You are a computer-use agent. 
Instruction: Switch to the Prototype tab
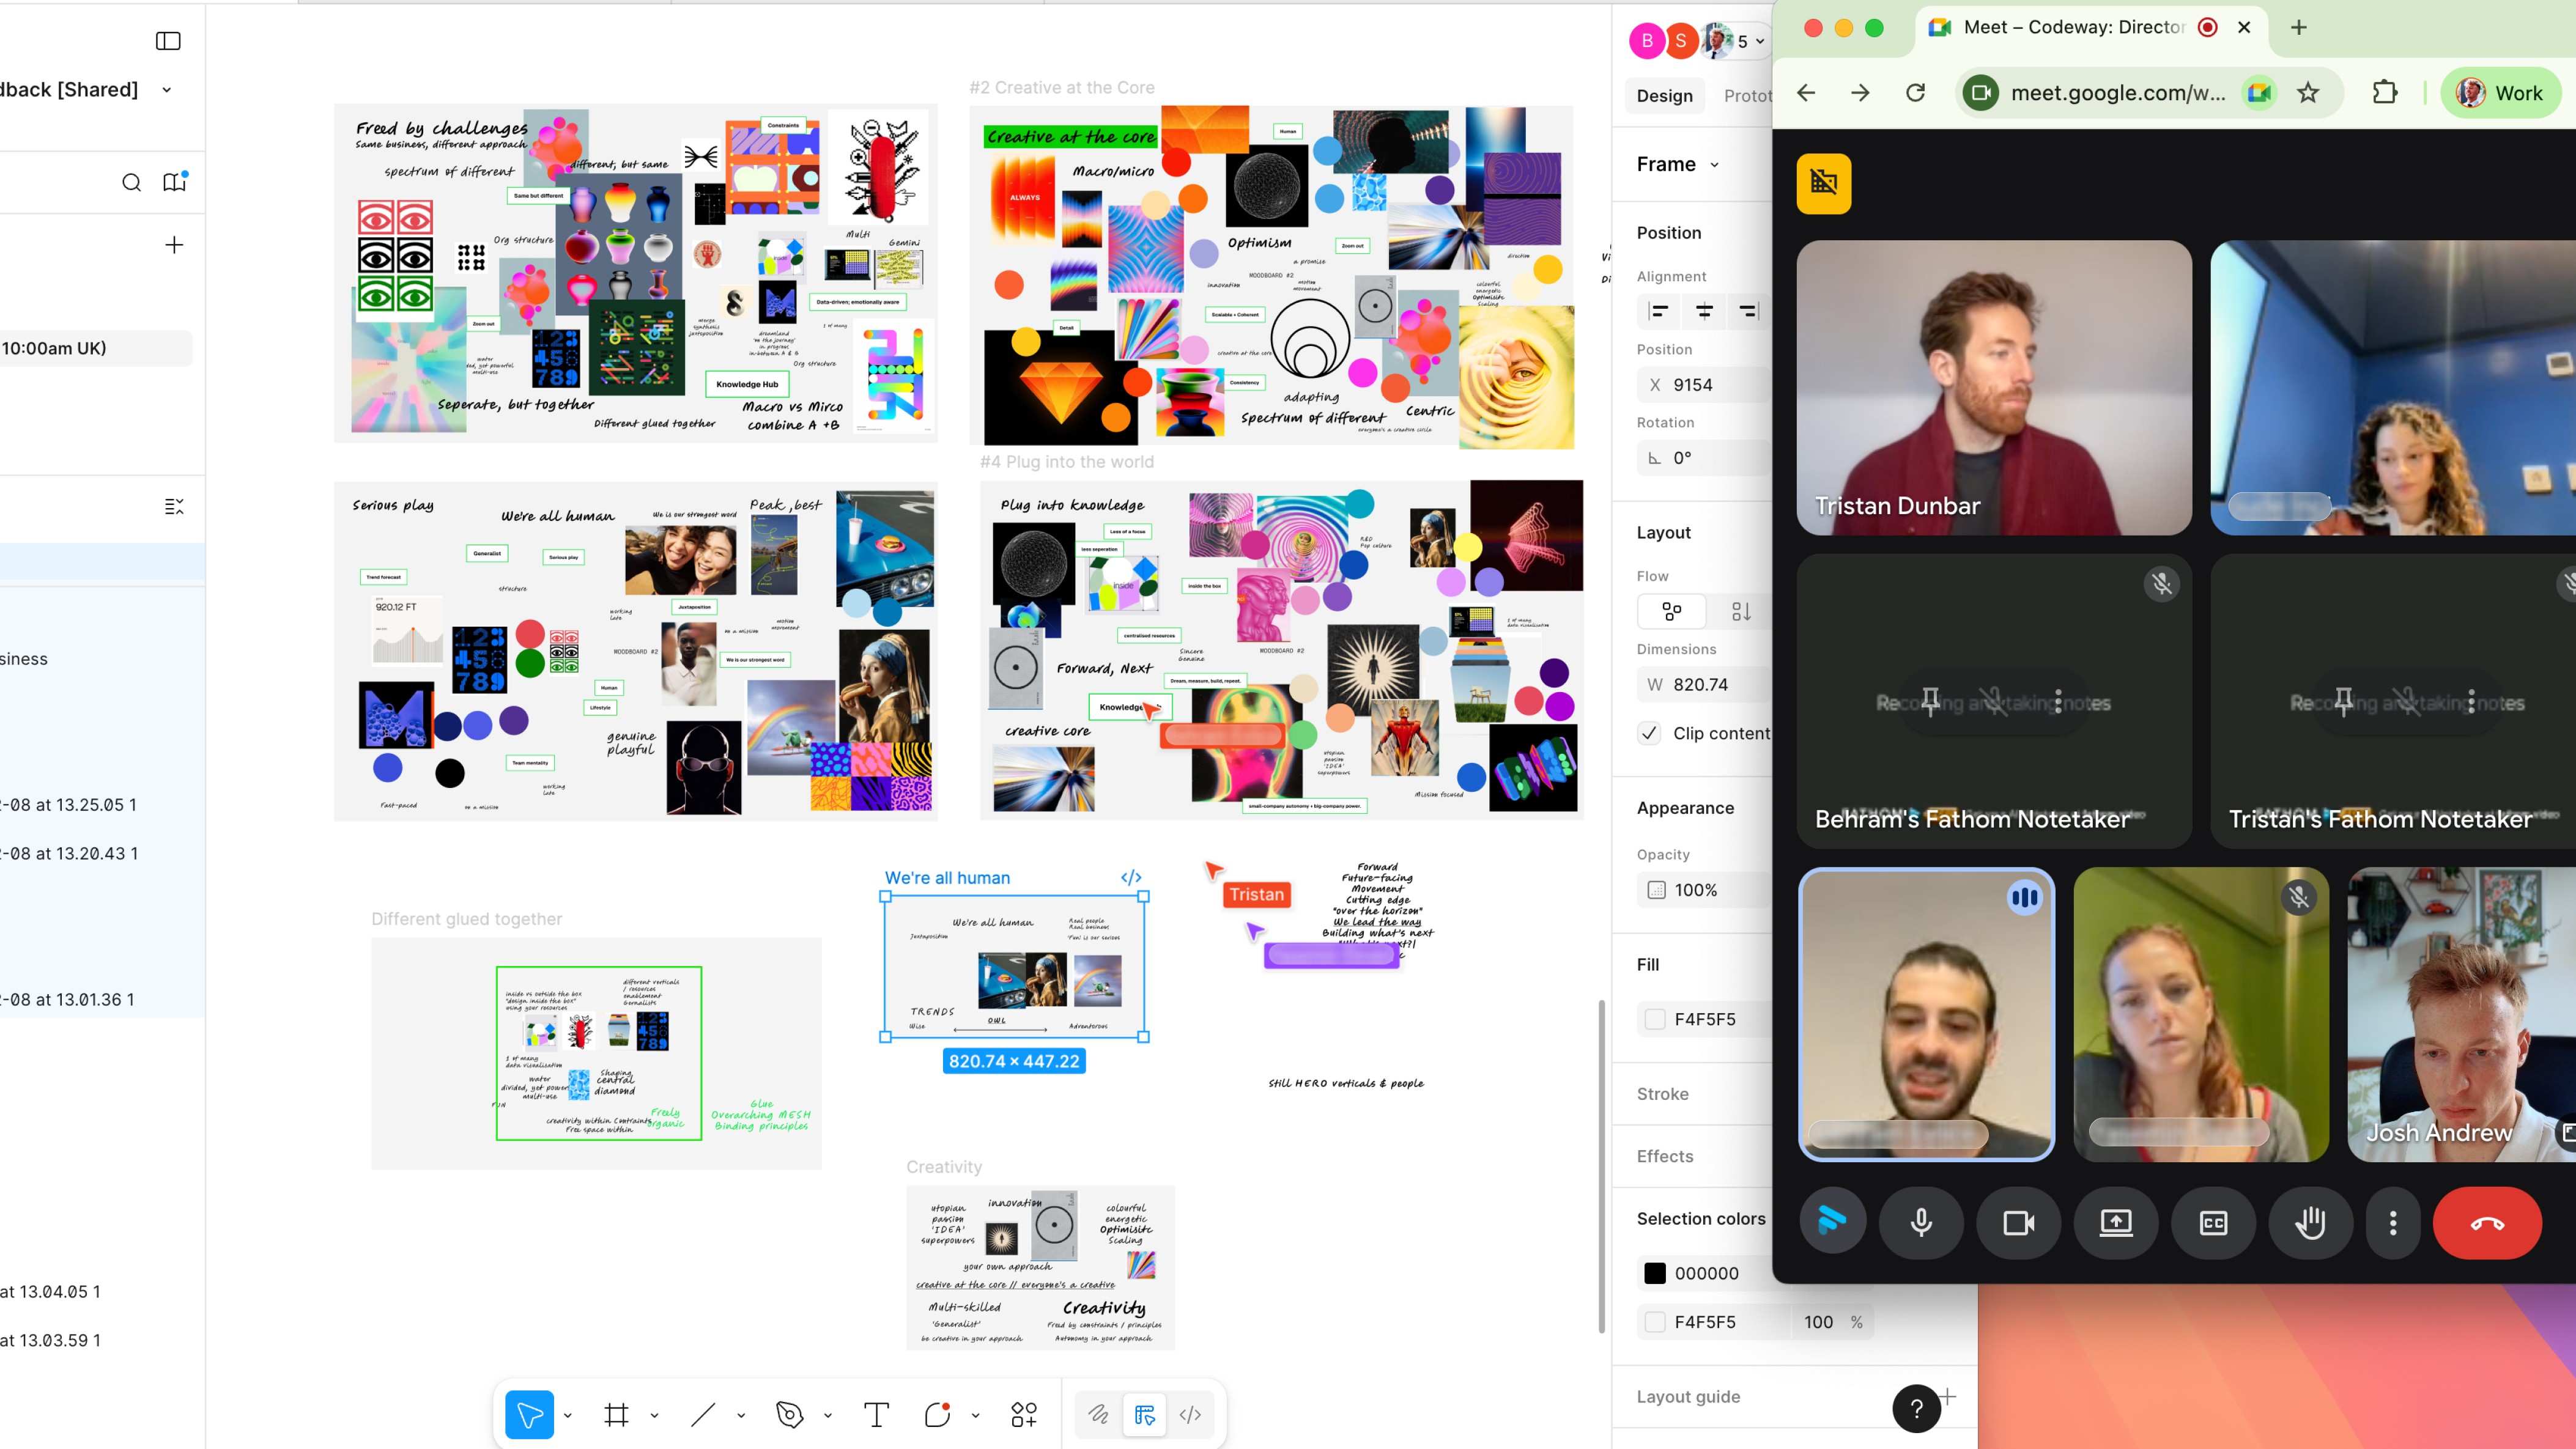(1747, 96)
